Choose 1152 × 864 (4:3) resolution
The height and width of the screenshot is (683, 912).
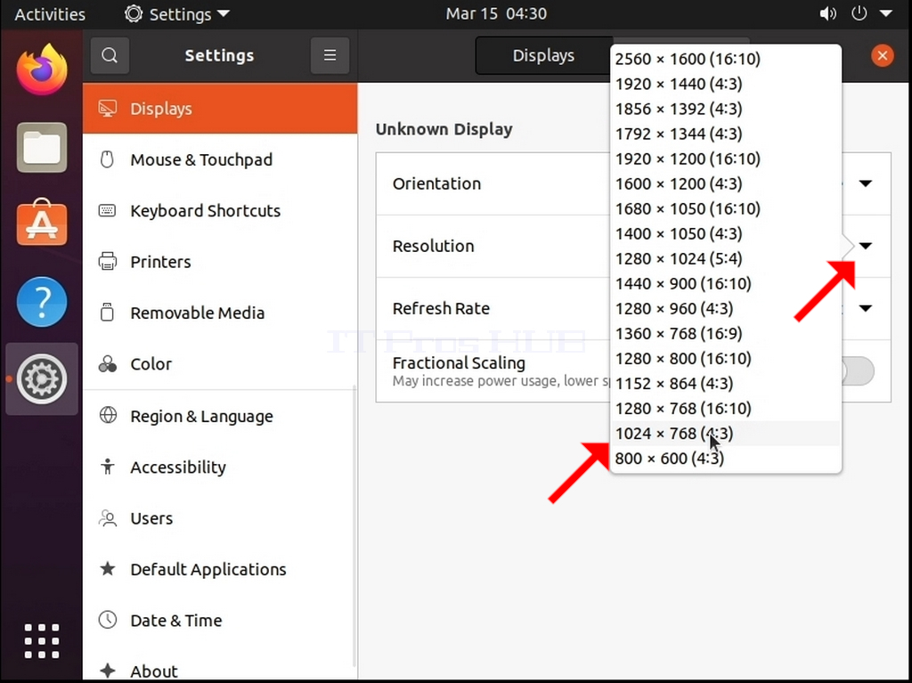click(725, 384)
